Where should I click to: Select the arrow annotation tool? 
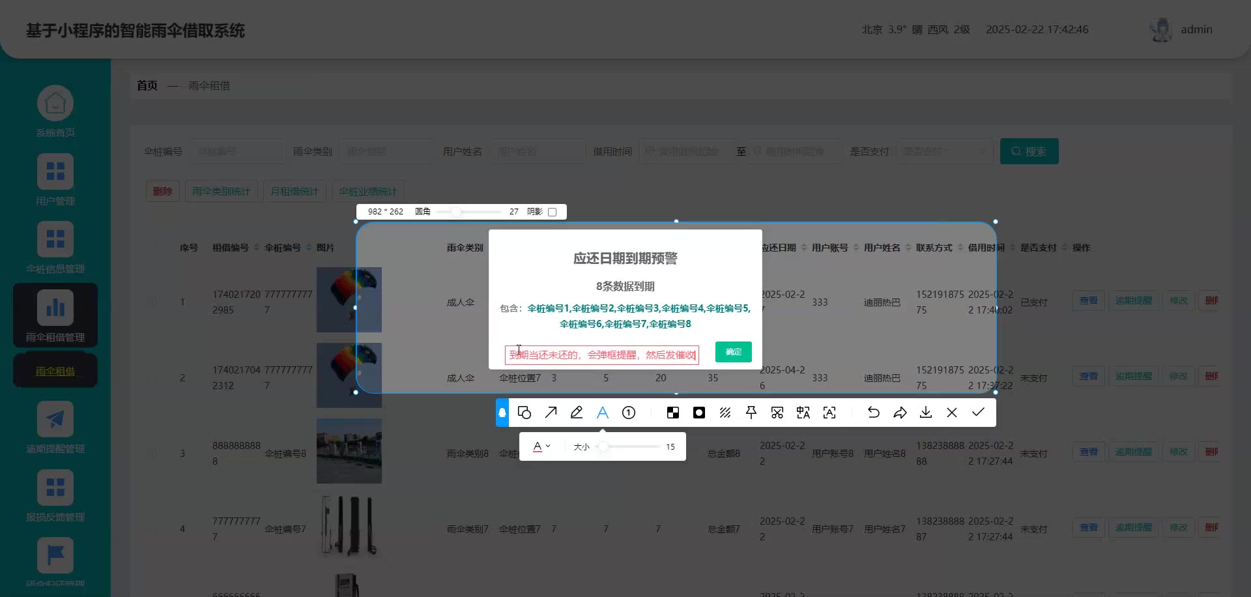551,413
